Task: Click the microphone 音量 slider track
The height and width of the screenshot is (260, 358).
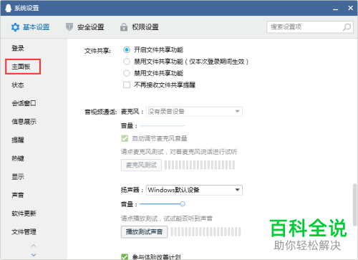Action: tap(163, 125)
